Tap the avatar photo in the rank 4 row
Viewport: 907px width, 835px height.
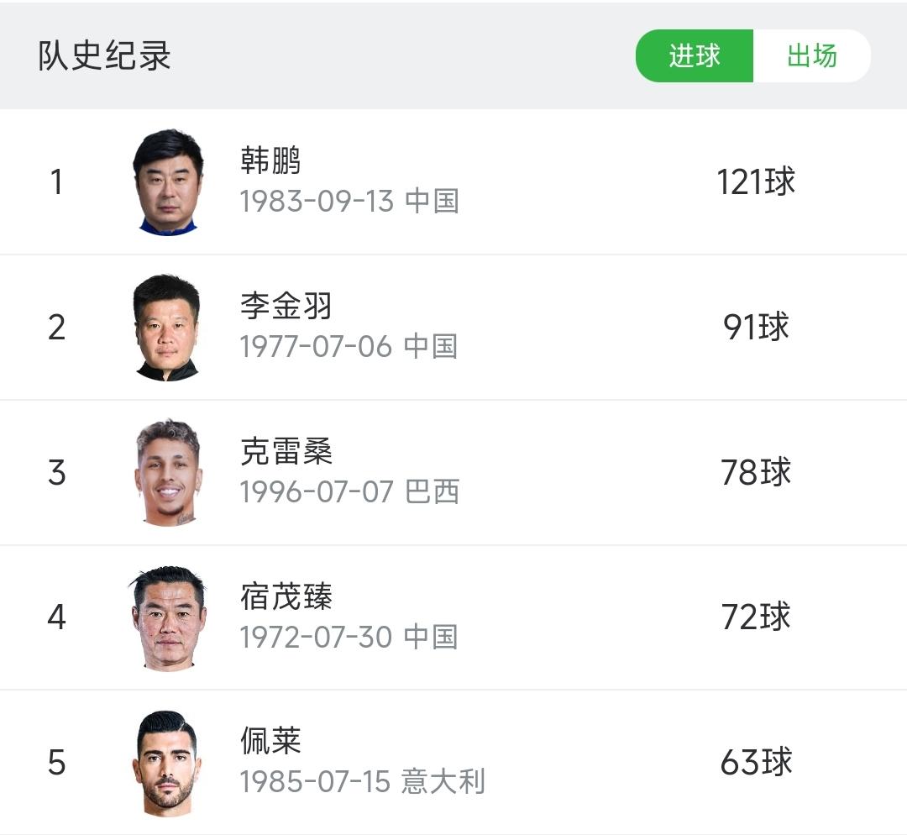click(x=168, y=617)
